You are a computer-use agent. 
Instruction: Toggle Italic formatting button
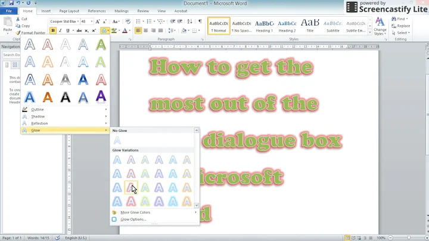tap(60, 30)
